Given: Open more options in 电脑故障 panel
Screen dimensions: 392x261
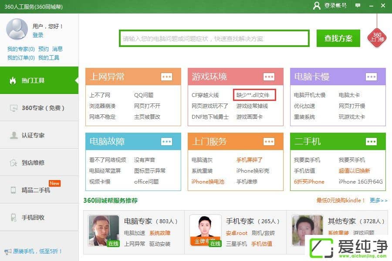Looking at the screenshot, I should click(x=166, y=141).
